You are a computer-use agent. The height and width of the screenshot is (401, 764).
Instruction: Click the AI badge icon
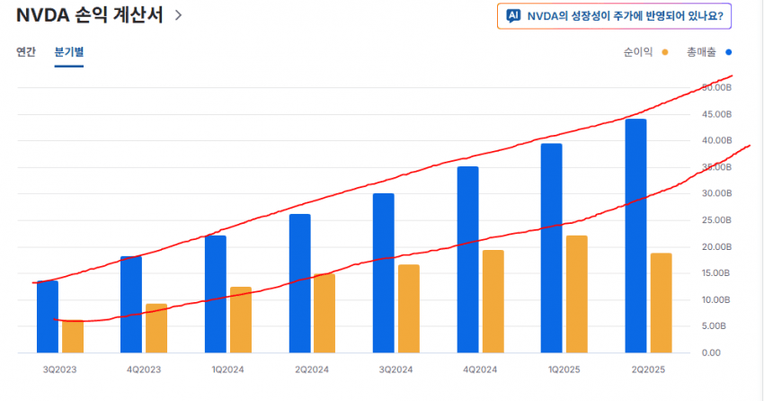[x=513, y=15]
